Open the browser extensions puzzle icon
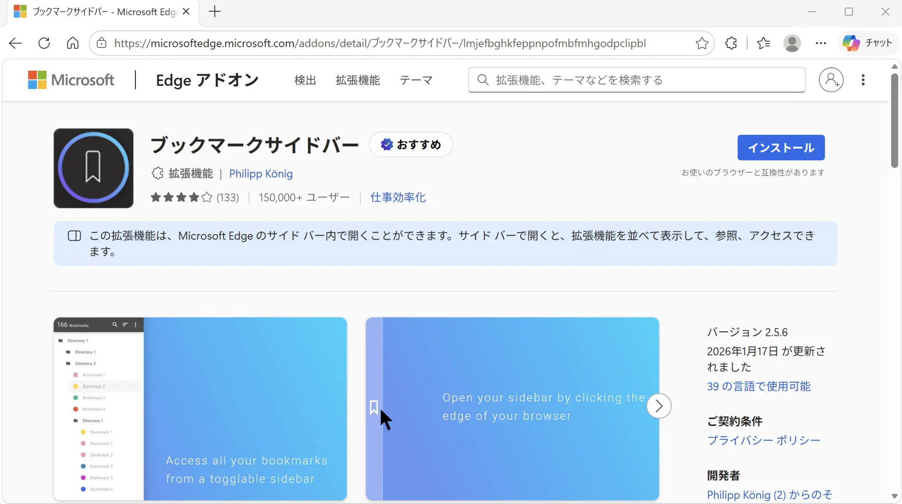Screen dimensions: 902x504 (731, 43)
